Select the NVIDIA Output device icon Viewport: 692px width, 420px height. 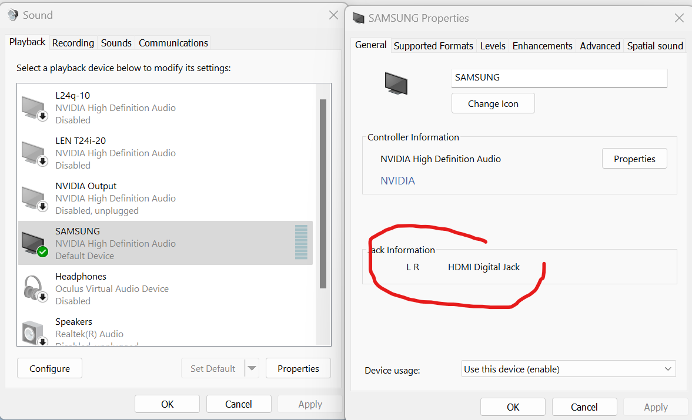(x=35, y=199)
